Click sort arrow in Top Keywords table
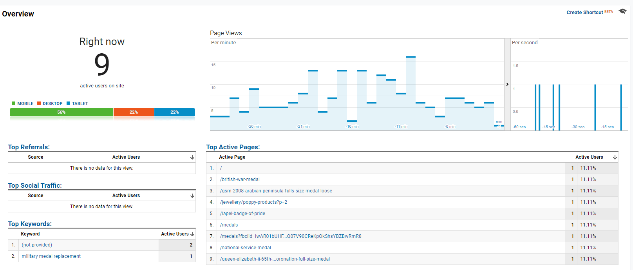 [192, 234]
